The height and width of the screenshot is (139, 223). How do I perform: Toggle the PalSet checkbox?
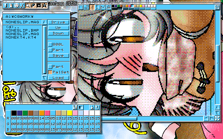(50, 72)
